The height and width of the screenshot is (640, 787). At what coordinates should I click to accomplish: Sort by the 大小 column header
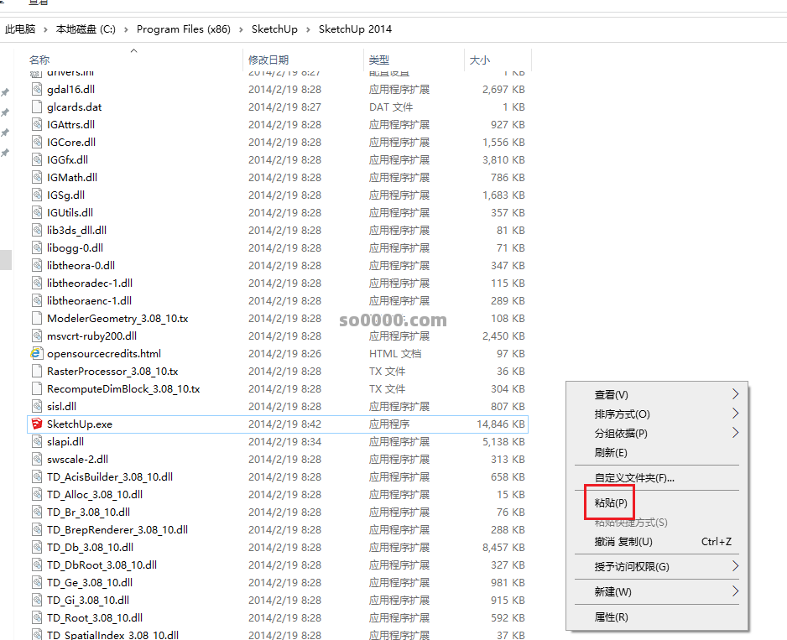(x=479, y=60)
